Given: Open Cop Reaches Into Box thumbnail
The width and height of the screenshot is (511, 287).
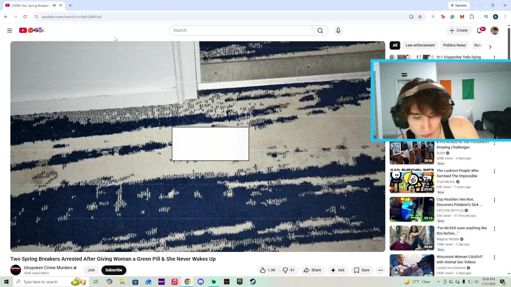Looking at the screenshot, I should pyautogui.click(x=412, y=209).
